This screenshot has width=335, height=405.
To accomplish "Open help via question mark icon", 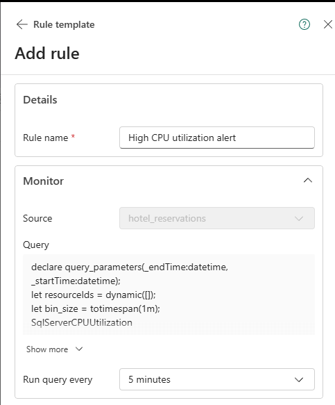I will (304, 24).
